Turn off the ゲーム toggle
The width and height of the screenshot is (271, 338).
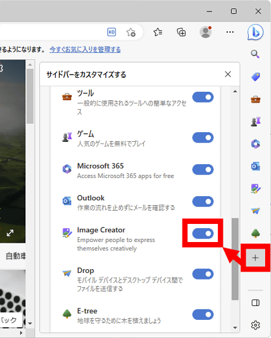[203, 138]
